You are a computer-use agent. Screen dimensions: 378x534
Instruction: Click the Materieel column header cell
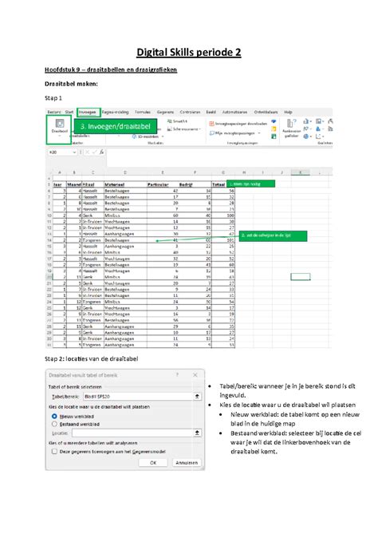pos(125,184)
